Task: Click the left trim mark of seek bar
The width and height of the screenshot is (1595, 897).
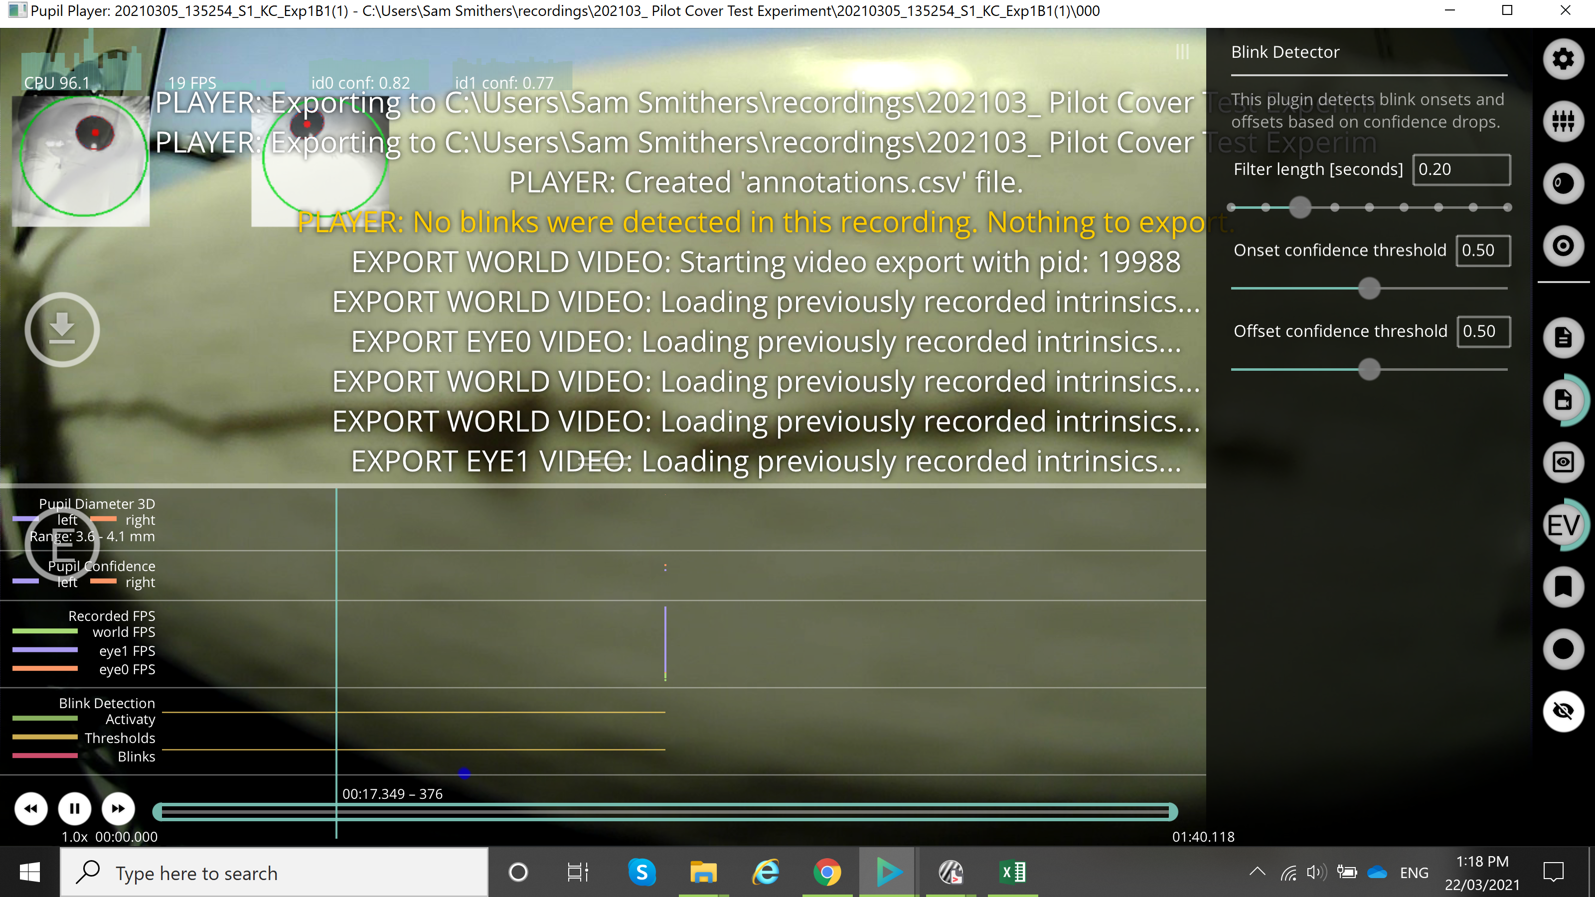Action: [x=158, y=812]
